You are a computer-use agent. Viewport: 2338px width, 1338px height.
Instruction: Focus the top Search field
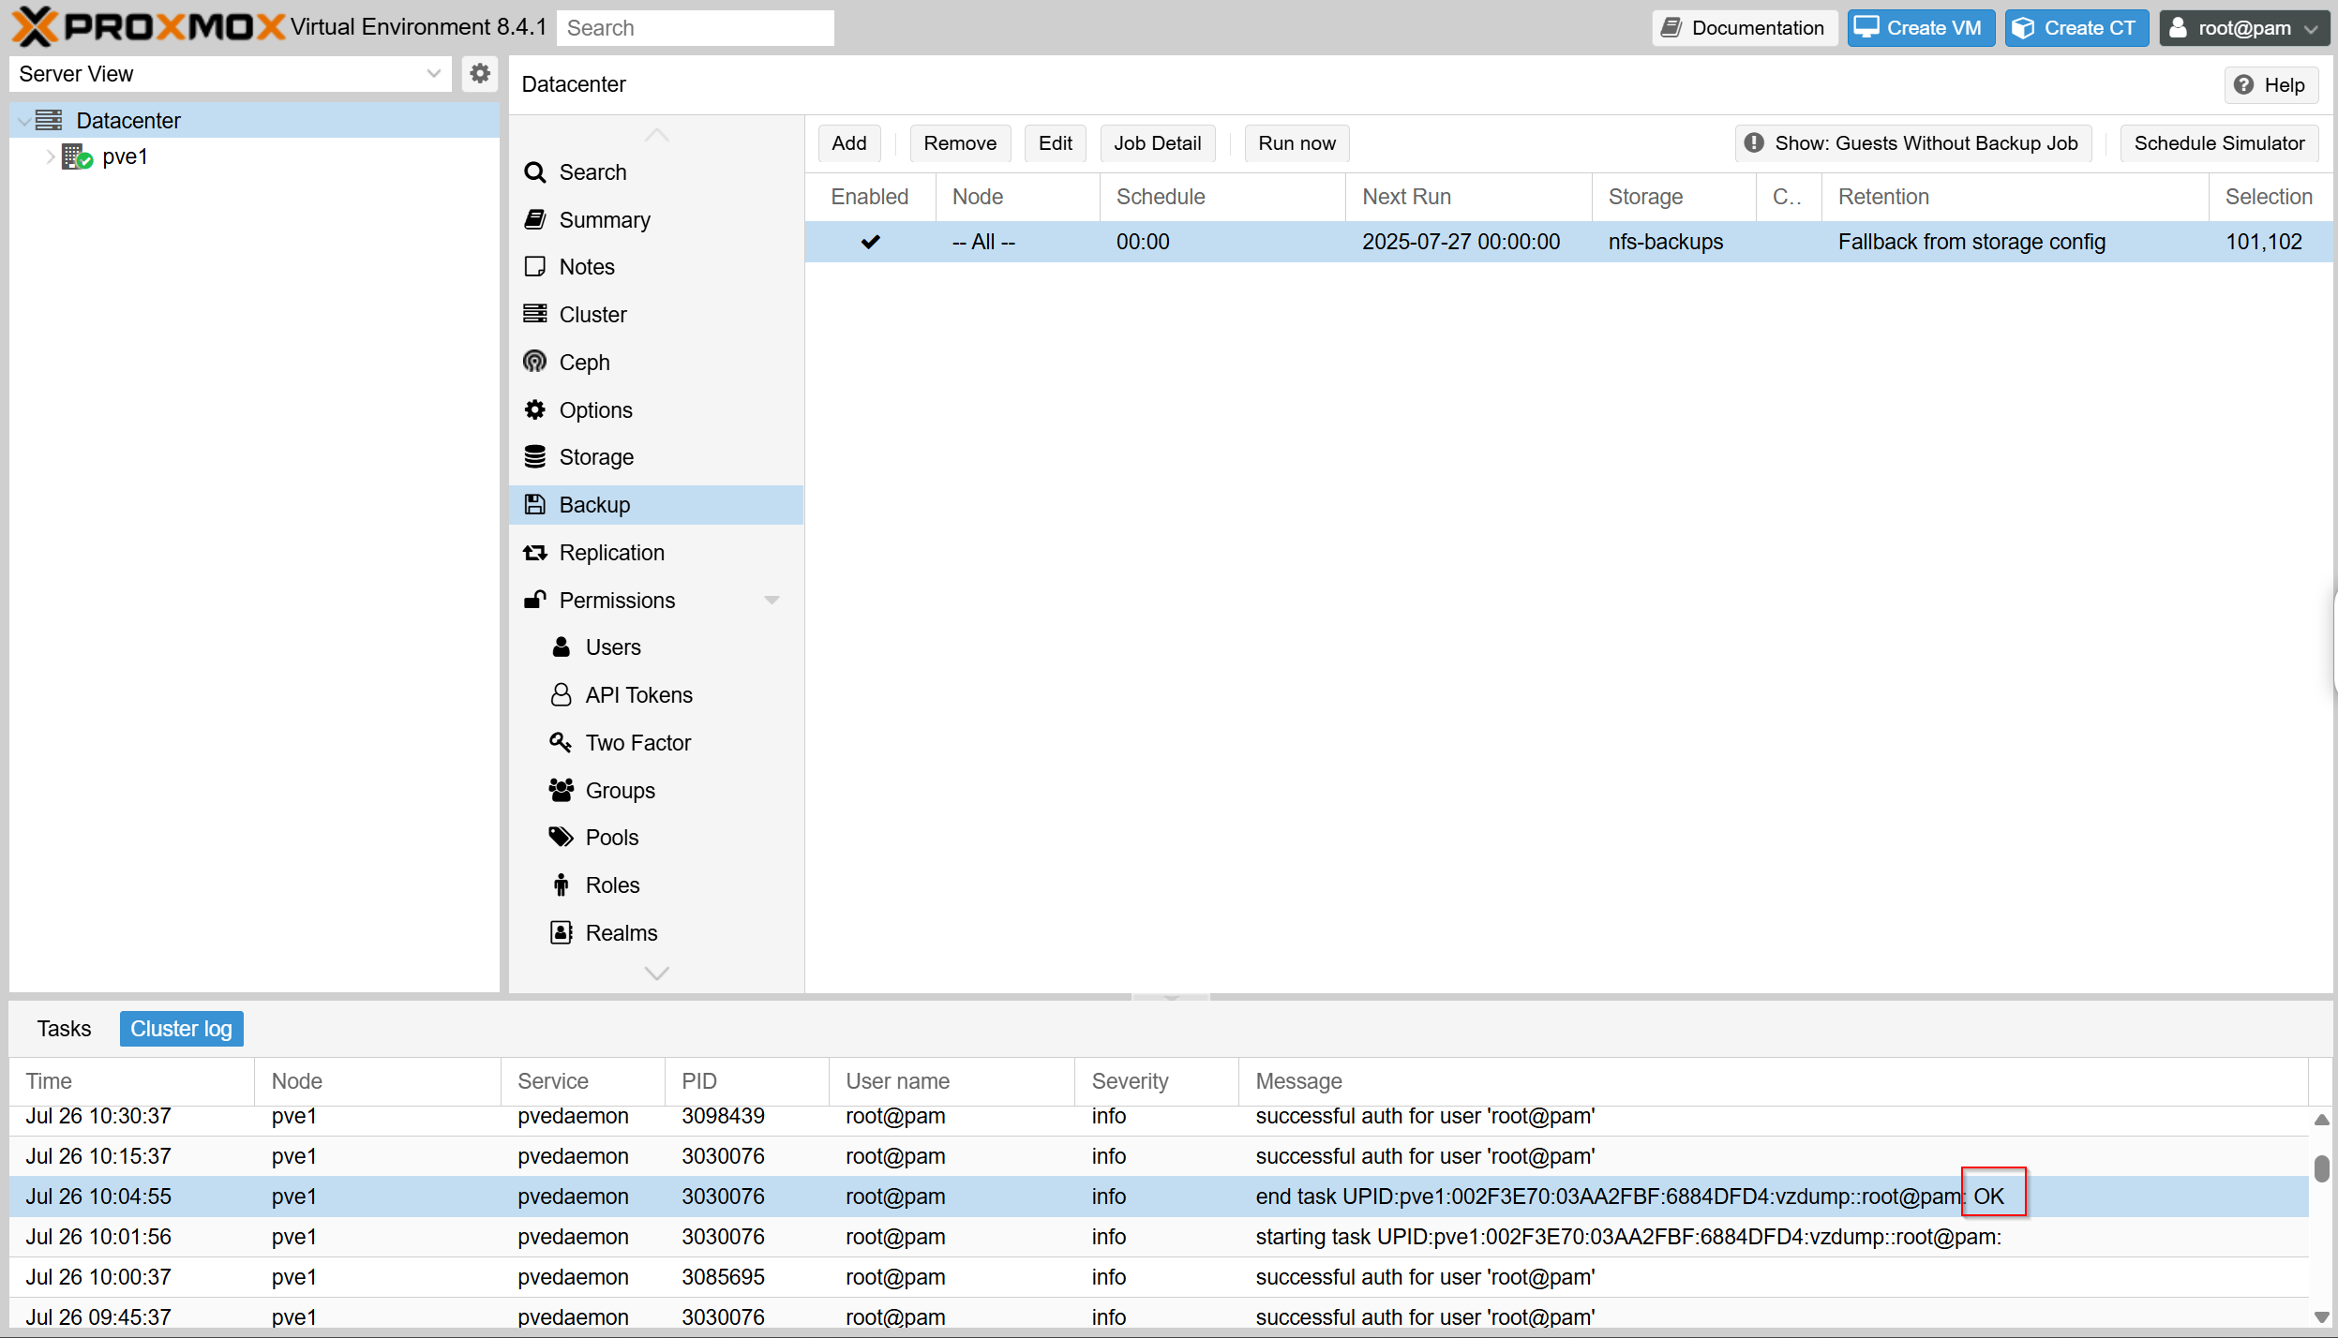click(x=696, y=28)
